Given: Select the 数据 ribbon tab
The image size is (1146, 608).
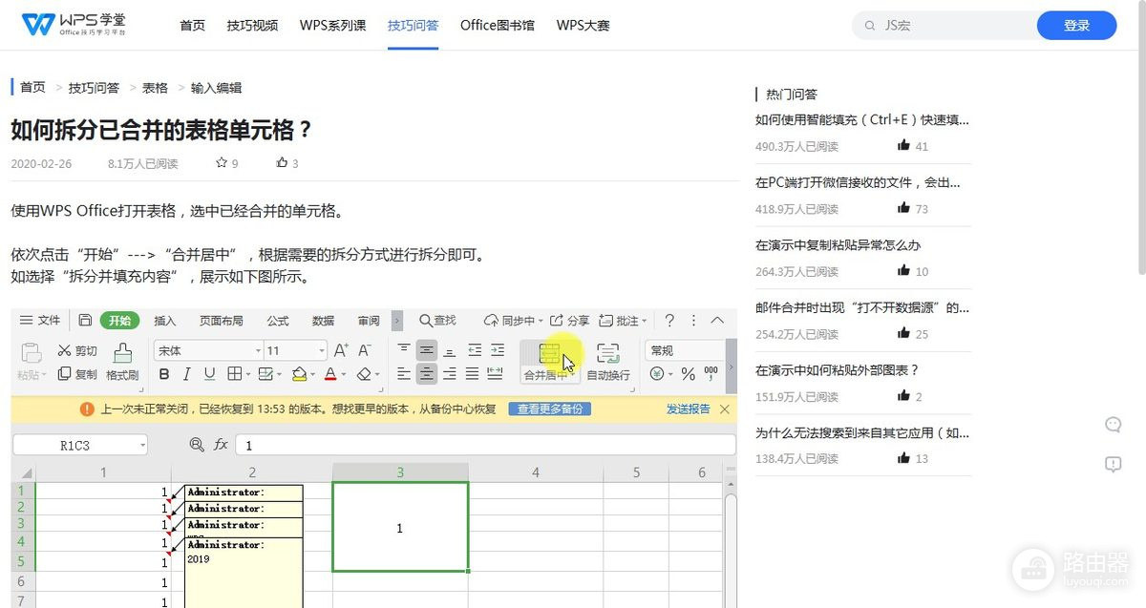Looking at the screenshot, I should tap(324, 321).
